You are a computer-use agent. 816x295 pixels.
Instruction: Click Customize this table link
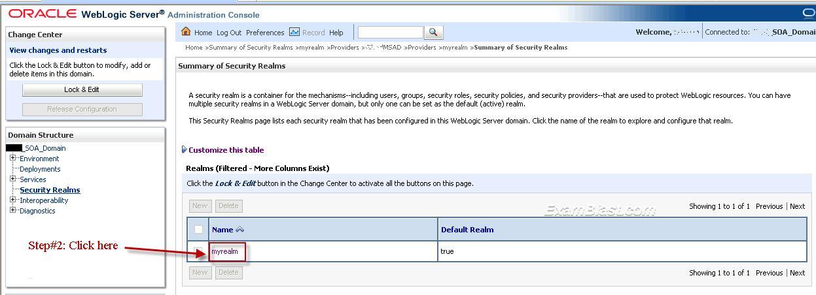click(226, 150)
